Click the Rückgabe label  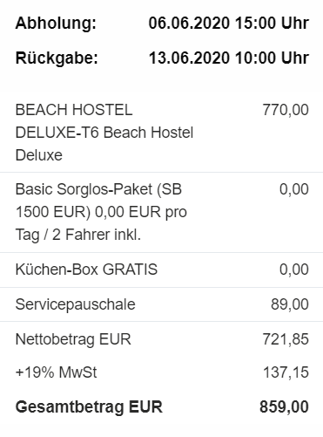57,58
